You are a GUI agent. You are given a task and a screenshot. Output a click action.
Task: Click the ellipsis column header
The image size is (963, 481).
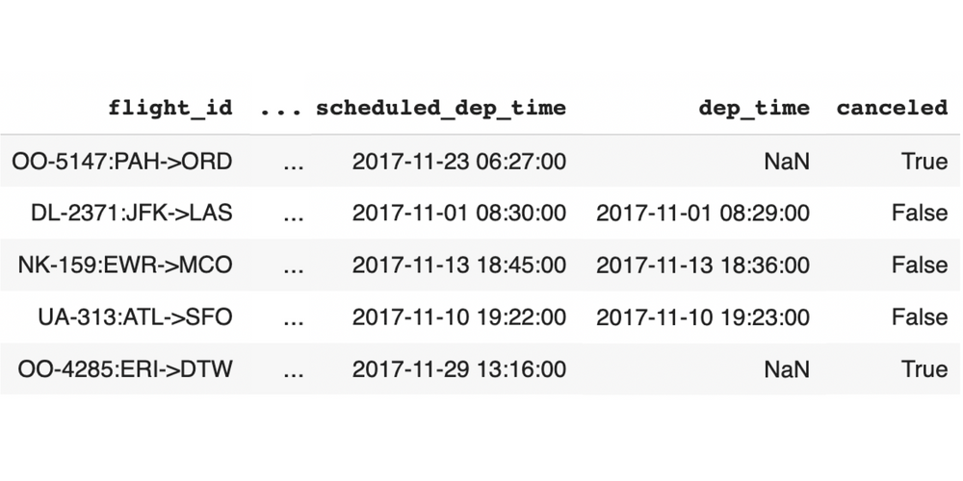click(281, 108)
